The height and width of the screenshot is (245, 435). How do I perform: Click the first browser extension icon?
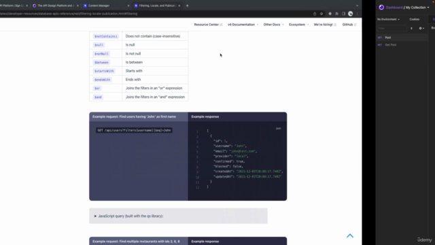[330, 14]
